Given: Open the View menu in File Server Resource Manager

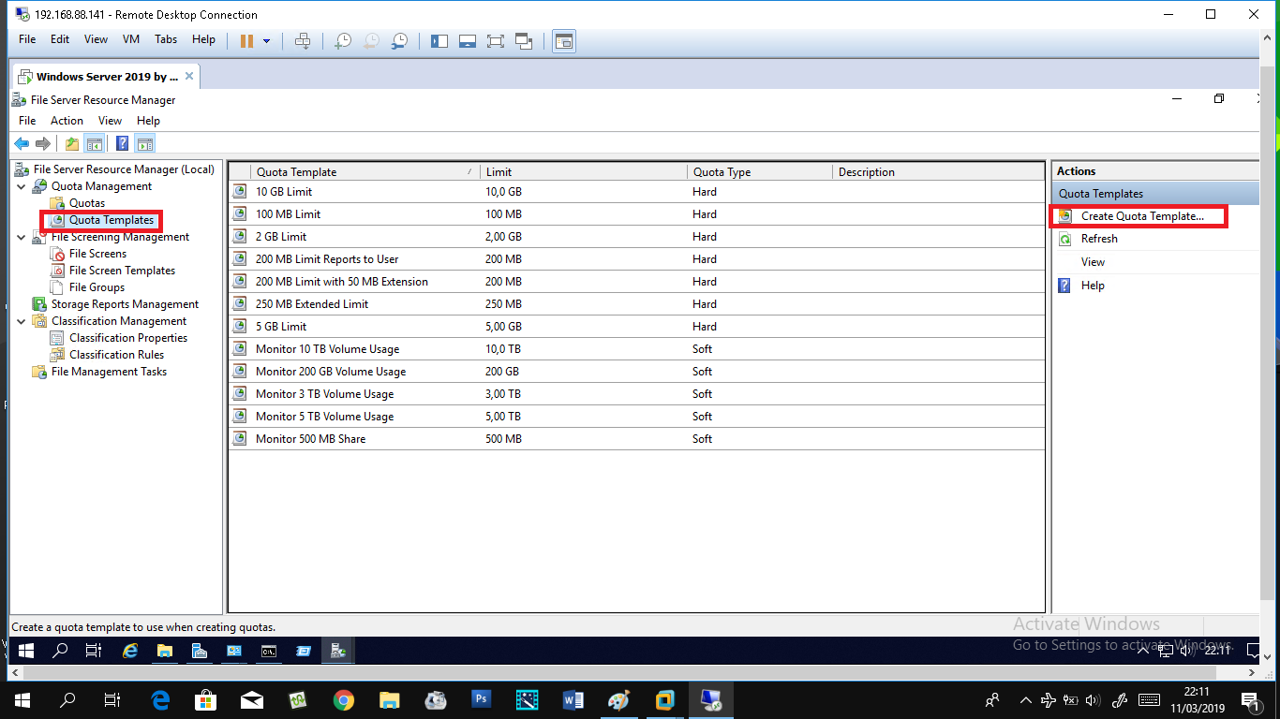Looking at the screenshot, I should 111,121.
